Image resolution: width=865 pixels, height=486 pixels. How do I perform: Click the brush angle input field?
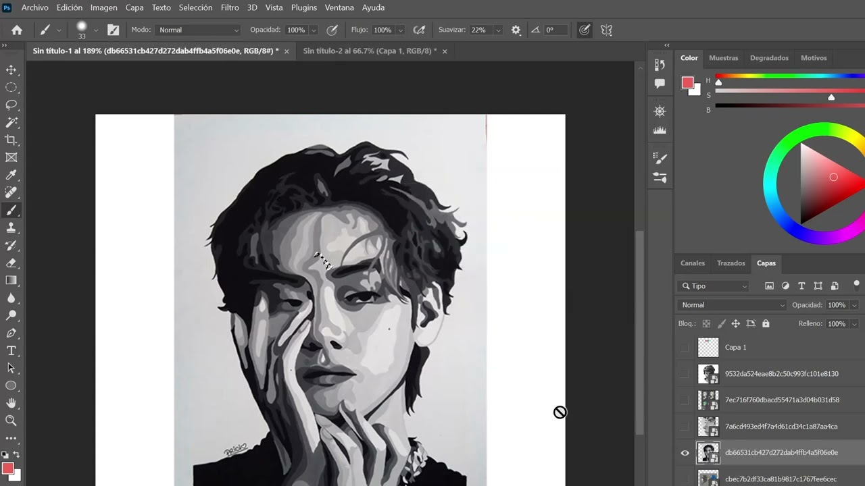555,30
